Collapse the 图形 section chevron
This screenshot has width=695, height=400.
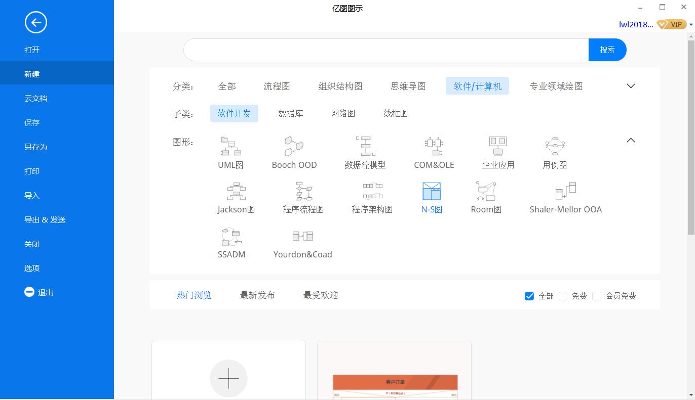click(630, 140)
